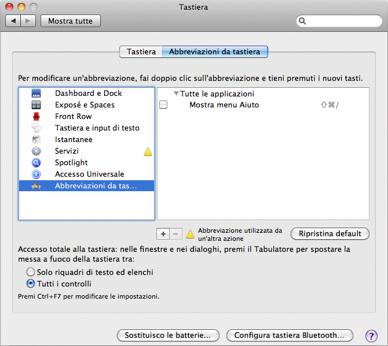Select the highlighted Abbreviazioni da tas… row
Image resolution: width=388 pixels, height=346 pixels.
coord(86,186)
